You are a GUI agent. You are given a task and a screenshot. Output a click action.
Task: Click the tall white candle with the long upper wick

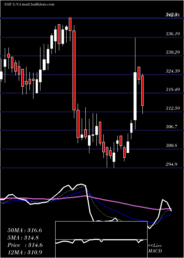click(x=135, y=96)
